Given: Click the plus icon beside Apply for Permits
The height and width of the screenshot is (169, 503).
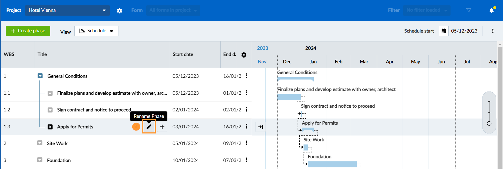Looking at the screenshot, I should [x=162, y=127].
